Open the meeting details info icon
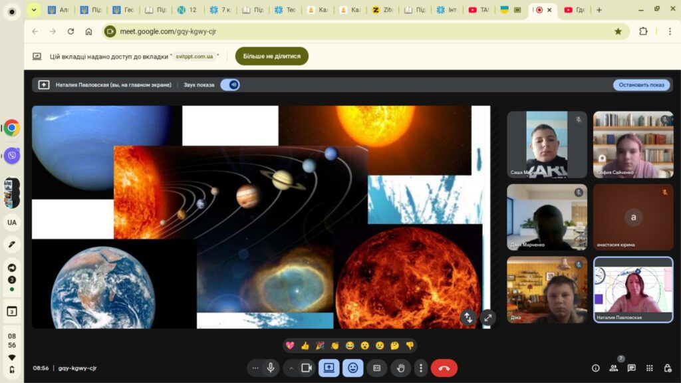Viewport: 681px width, 383px height. (x=596, y=368)
